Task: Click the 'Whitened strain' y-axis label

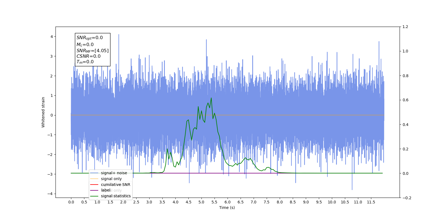Action: (43, 112)
